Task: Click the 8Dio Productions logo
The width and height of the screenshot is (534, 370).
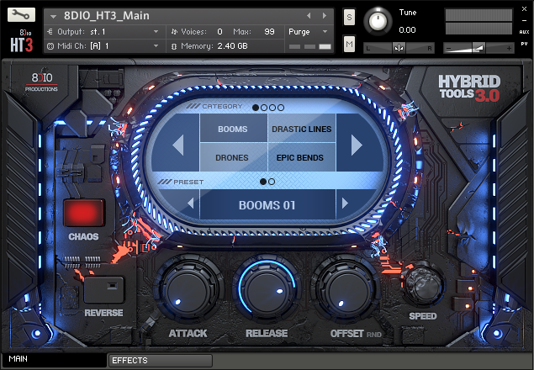Action: coord(41,82)
